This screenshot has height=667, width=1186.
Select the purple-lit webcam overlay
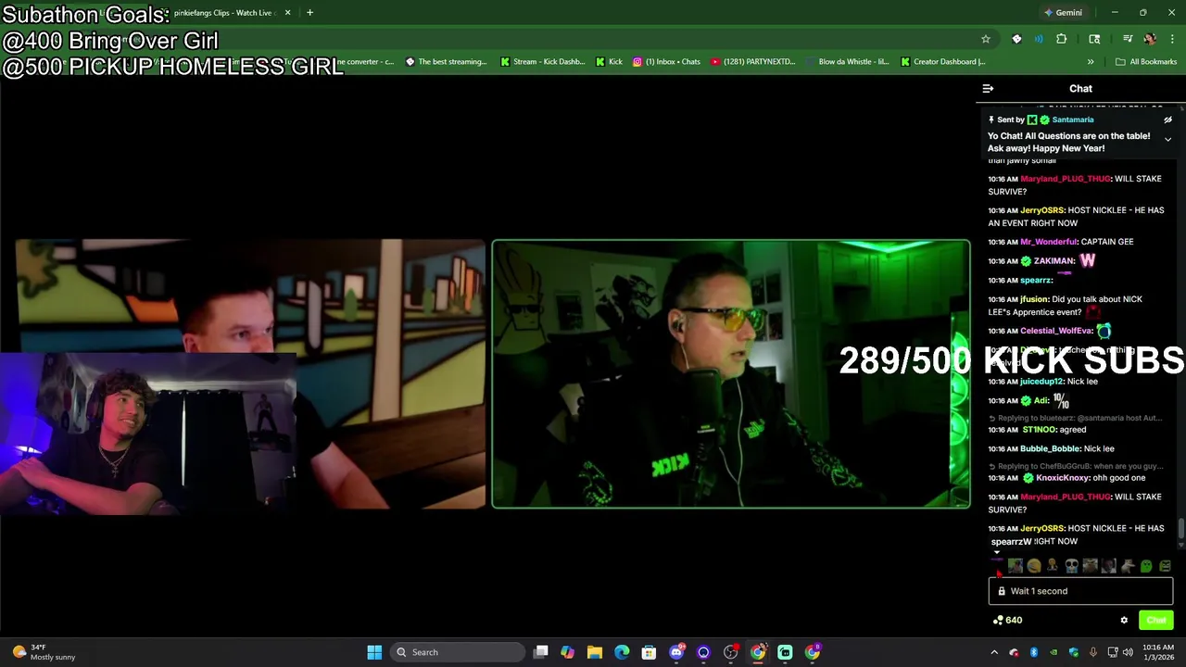(x=148, y=434)
